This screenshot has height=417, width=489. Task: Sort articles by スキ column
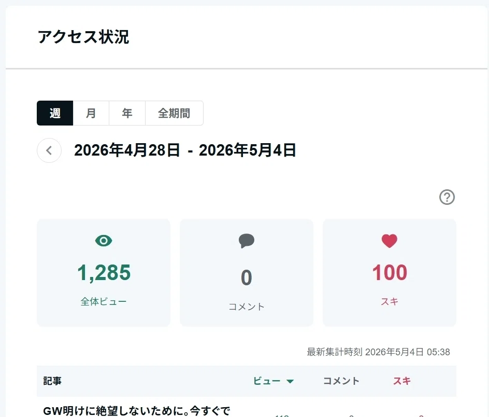click(401, 381)
